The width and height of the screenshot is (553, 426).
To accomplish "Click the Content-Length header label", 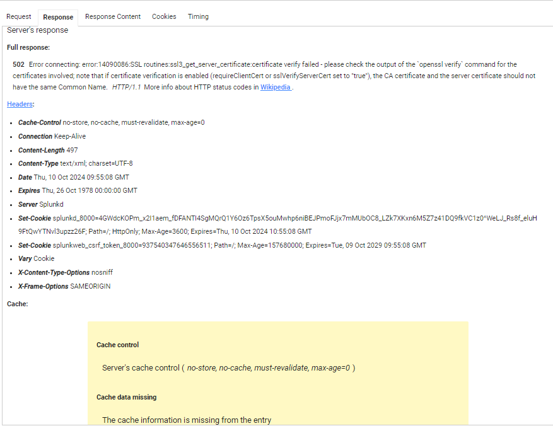I will pos(41,151).
